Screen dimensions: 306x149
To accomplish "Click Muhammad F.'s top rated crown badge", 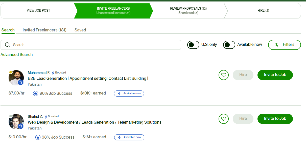I will (x=36, y=94).
